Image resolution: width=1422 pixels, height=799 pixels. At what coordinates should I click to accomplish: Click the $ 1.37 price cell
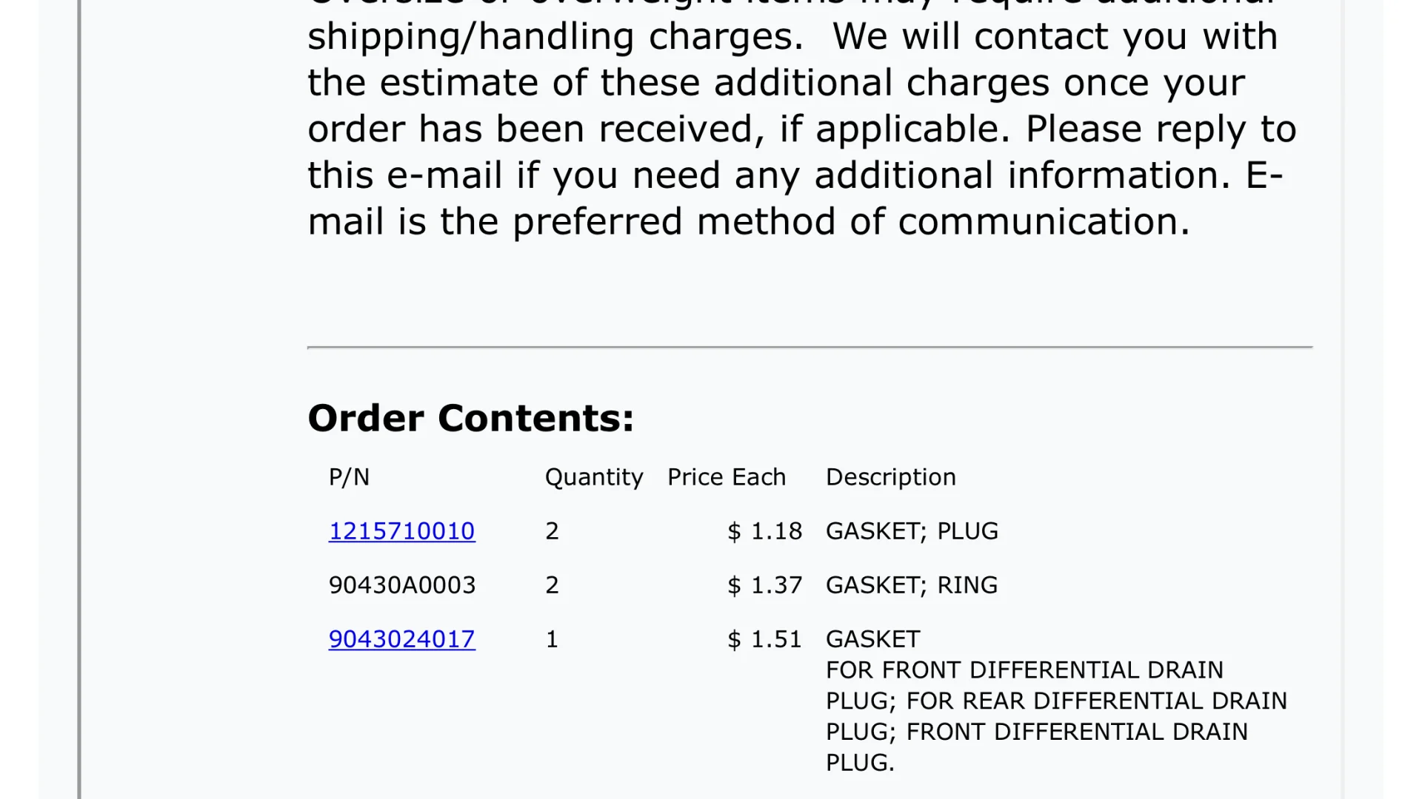(765, 585)
